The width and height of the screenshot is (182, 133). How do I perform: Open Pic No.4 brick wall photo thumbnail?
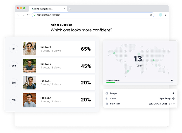[30, 100]
